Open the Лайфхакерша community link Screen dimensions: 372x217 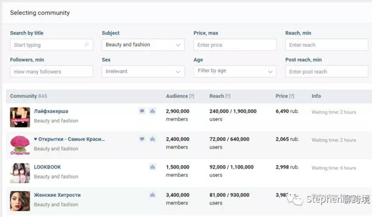pos(51,111)
